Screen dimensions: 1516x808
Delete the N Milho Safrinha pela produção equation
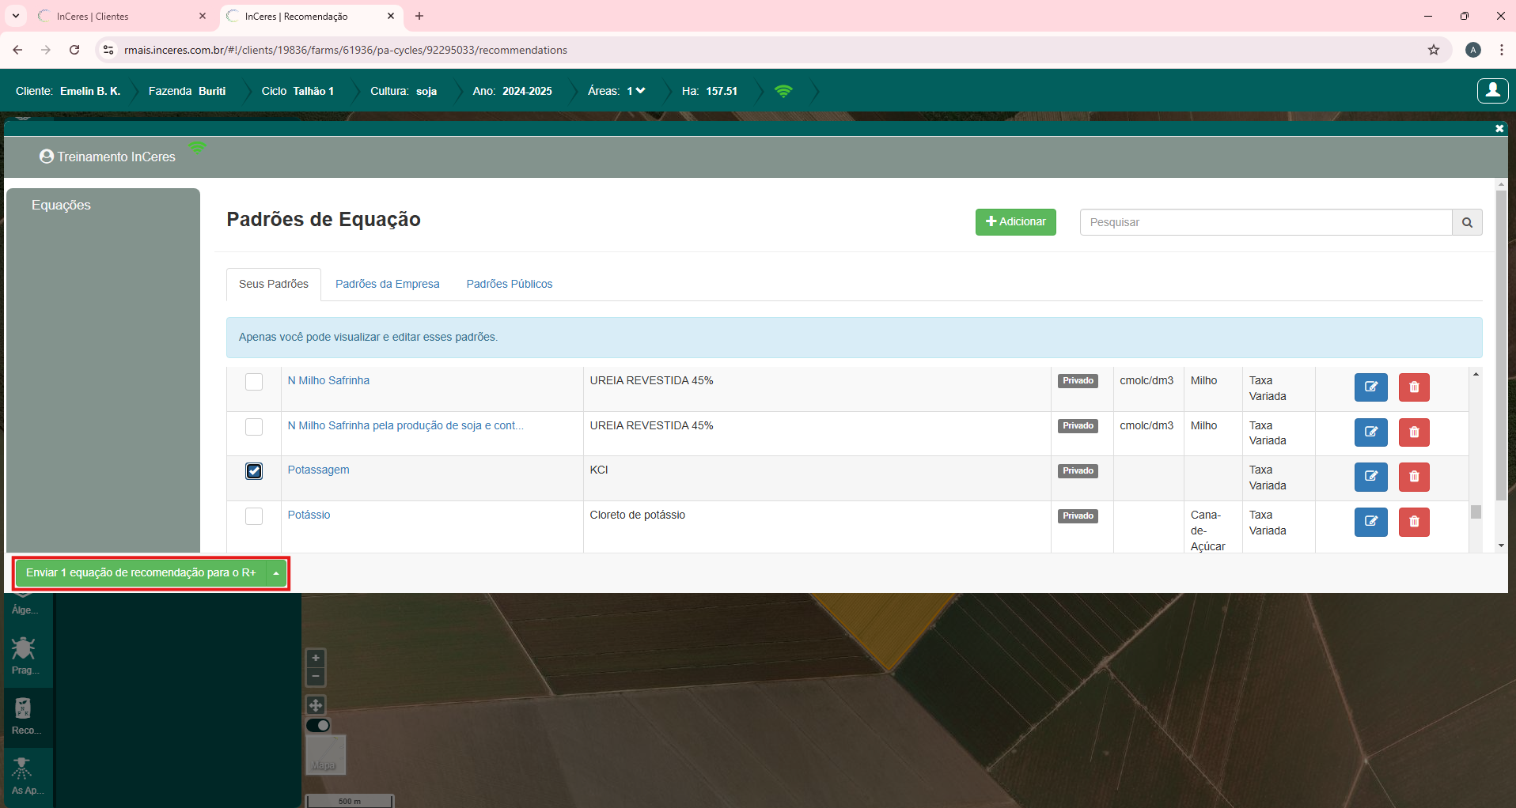[x=1414, y=432]
